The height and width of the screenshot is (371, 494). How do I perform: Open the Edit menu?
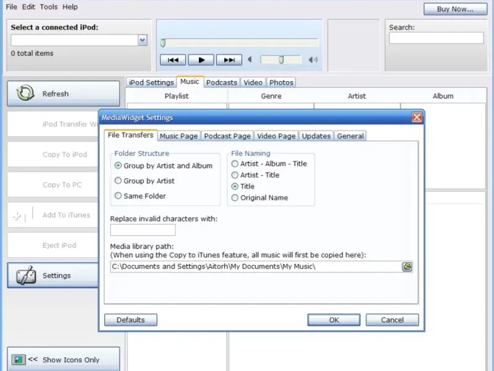click(28, 7)
